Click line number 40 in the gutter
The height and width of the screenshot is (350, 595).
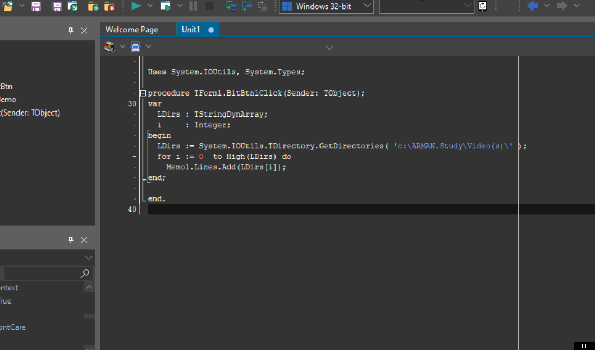pos(132,210)
